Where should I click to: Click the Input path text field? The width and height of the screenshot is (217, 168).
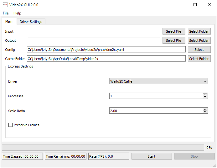pyautogui.click(x=94, y=31)
